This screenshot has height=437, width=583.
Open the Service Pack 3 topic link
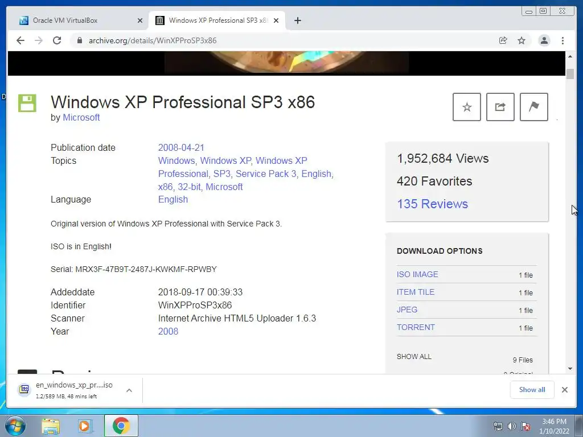(266, 174)
